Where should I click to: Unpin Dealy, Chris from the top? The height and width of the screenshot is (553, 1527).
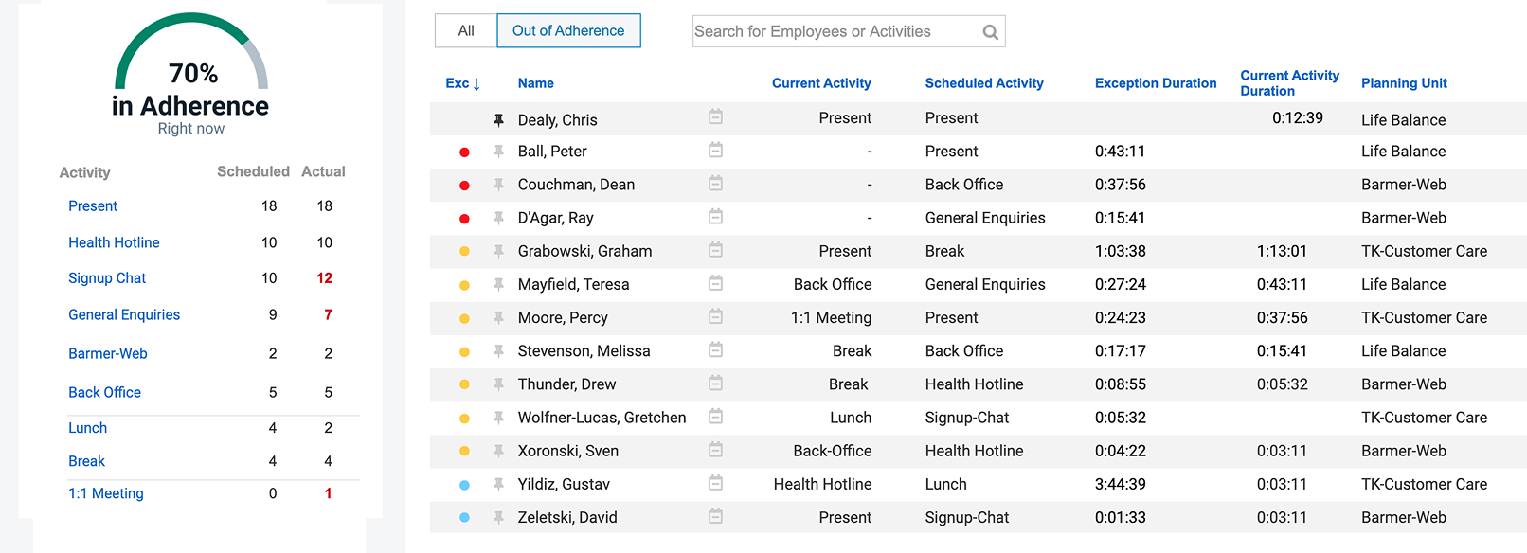[498, 119]
